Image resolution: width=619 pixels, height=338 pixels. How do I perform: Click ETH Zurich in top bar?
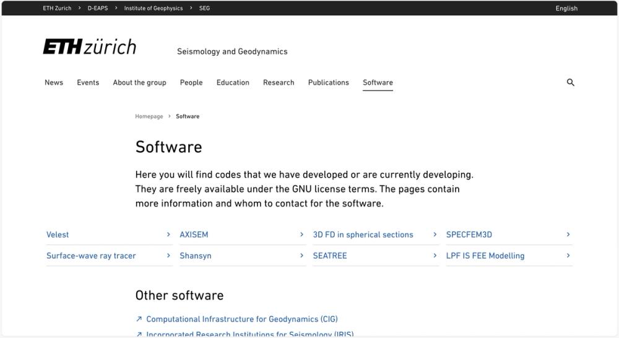57,8
